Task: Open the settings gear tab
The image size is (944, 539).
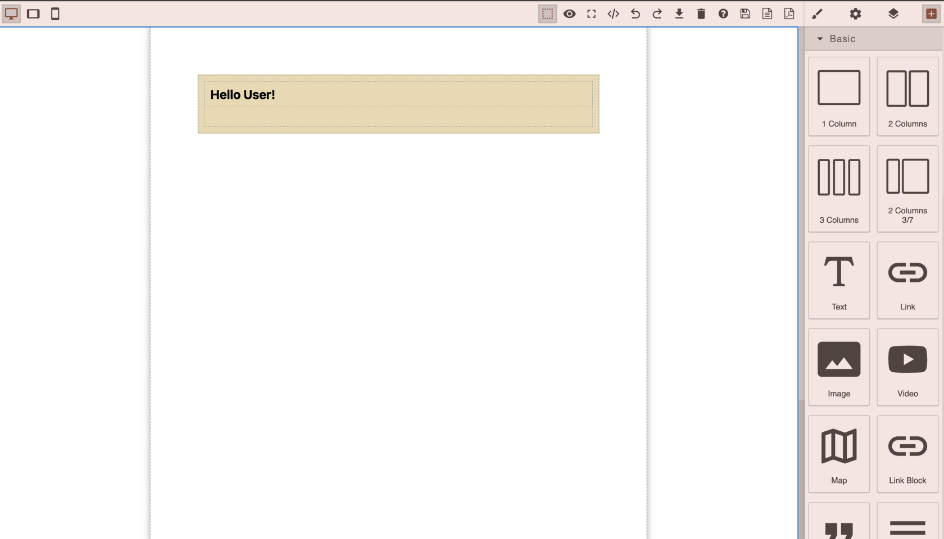Action: (x=855, y=13)
